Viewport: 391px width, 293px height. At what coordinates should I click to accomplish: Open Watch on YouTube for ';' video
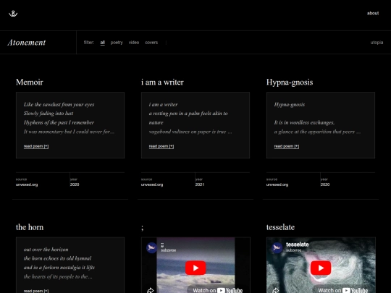pyautogui.click(x=218, y=290)
